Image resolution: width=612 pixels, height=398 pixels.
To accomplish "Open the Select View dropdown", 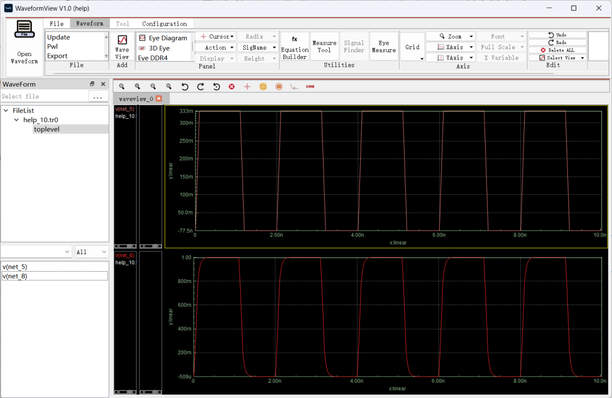I will [x=558, y=58].
